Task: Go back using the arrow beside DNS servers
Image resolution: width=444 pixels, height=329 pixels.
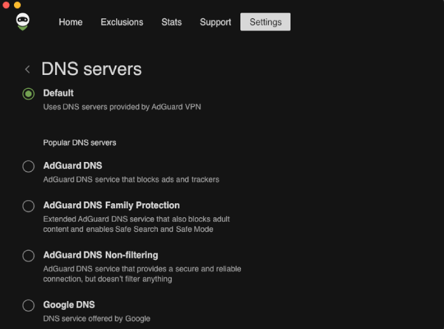Action: click(27, 69)
